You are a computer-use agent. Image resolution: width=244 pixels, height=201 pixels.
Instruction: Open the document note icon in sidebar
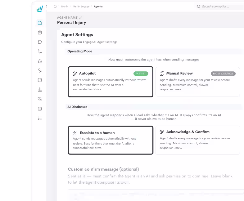[40, 80]
